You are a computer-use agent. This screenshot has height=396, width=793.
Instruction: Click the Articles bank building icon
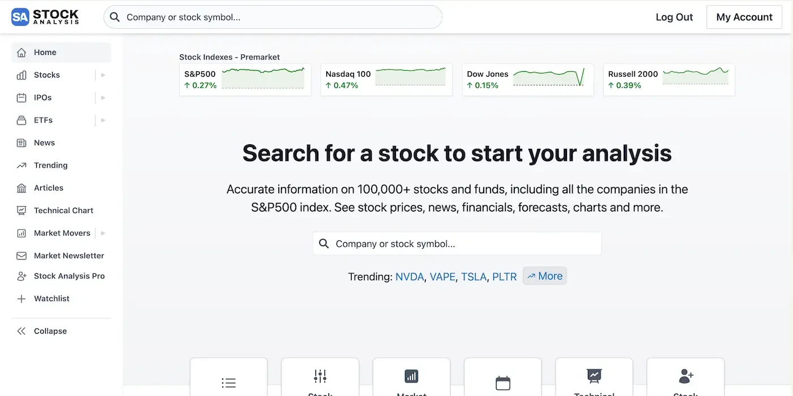[22, 188]
